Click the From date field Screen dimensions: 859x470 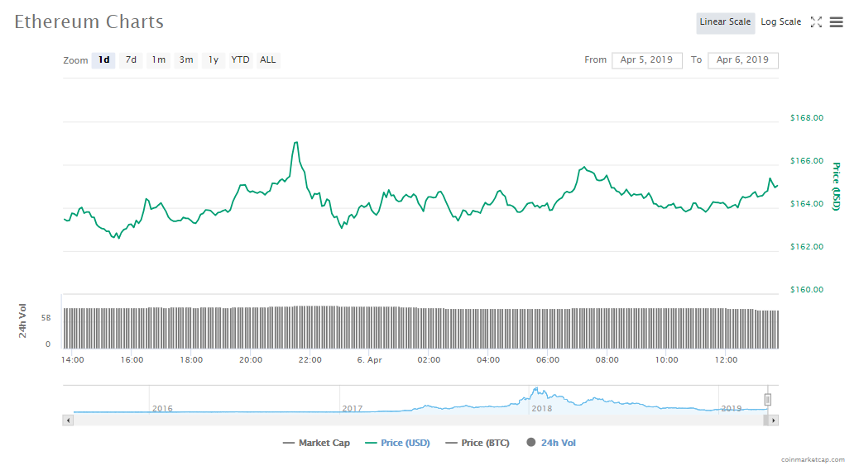point(646,60)
